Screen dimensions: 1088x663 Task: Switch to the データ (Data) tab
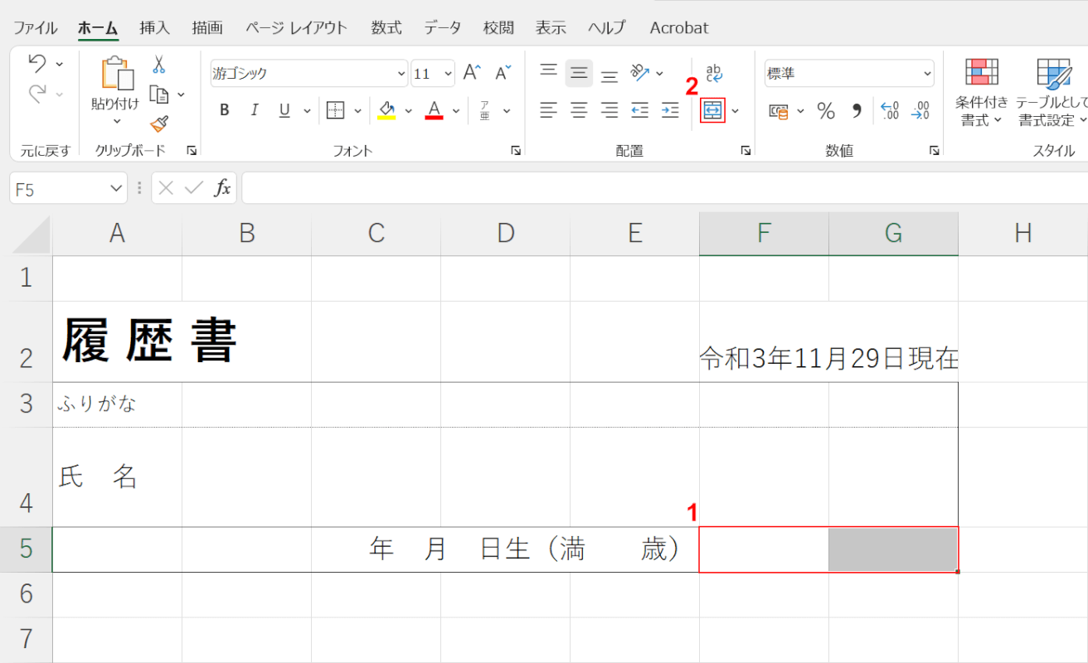(443, 27)
